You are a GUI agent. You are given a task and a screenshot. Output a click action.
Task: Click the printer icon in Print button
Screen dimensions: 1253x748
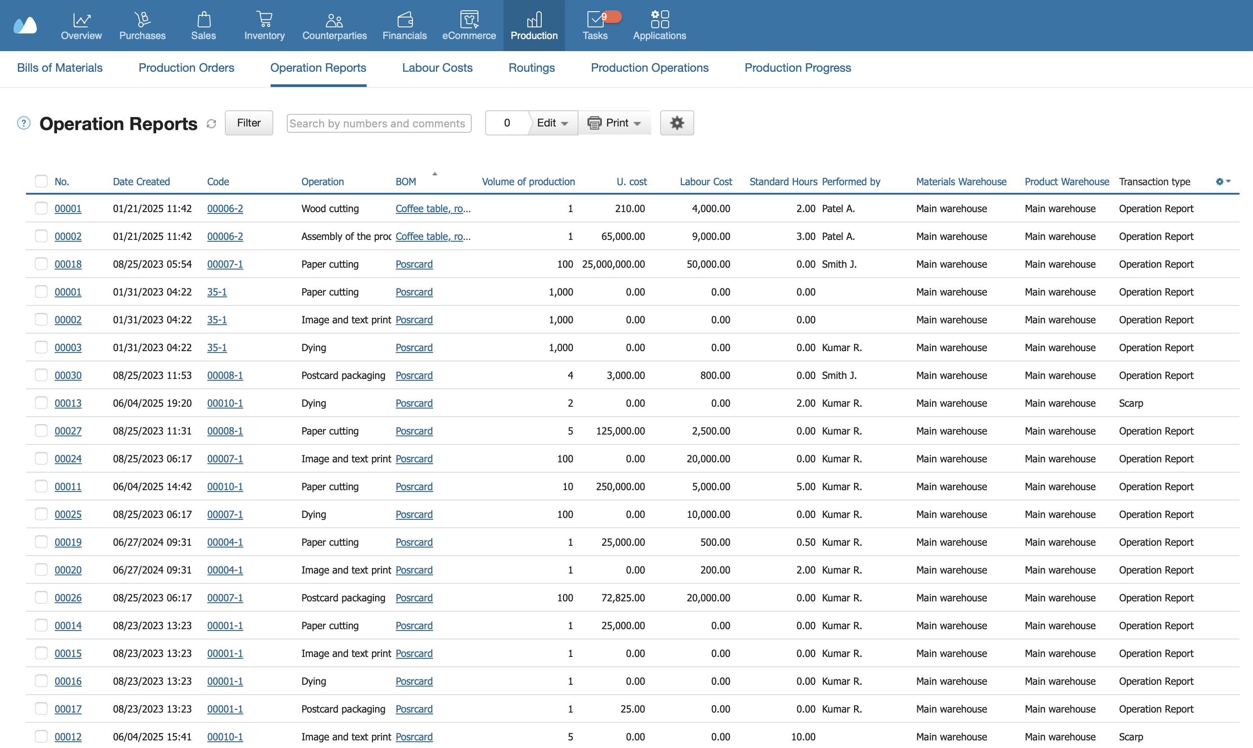tap(594, 123)
